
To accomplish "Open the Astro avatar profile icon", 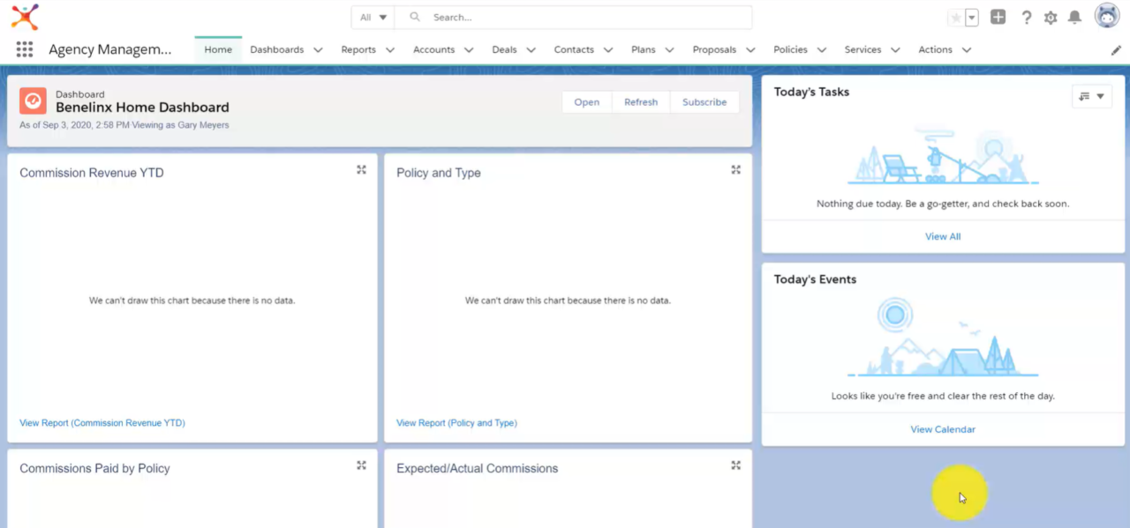I will click(1106, 15).
